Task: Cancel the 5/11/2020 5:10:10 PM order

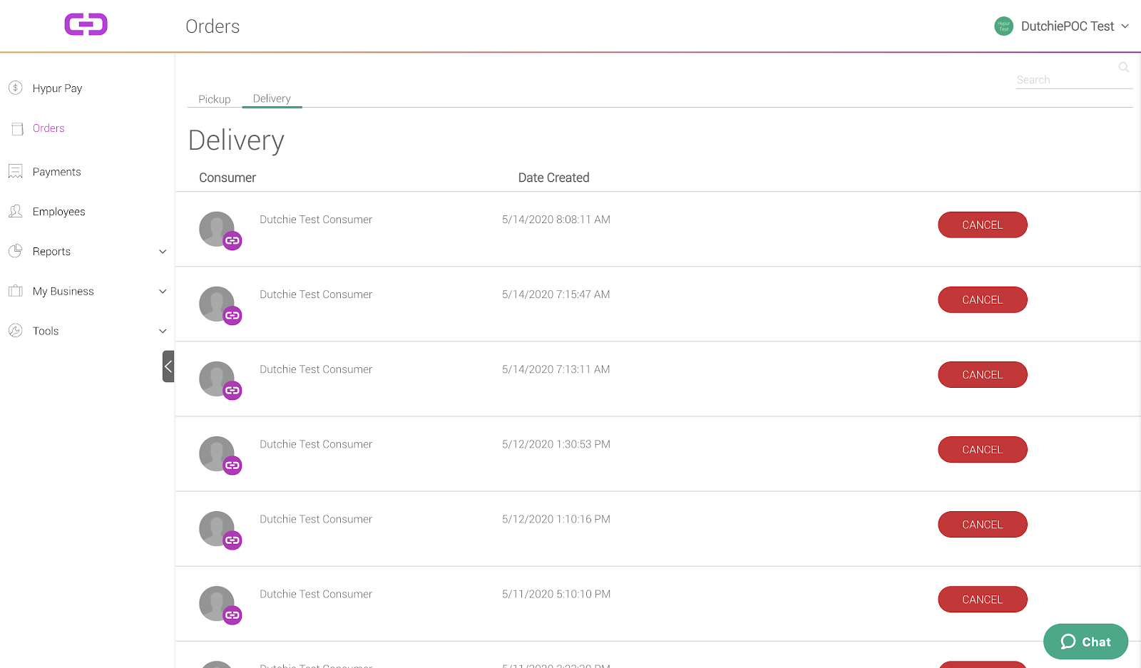Action: tap(983, 599)
